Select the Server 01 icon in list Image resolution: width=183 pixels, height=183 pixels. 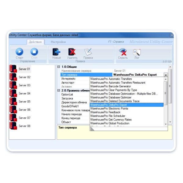pyautogui.click(x=13, y=69)
